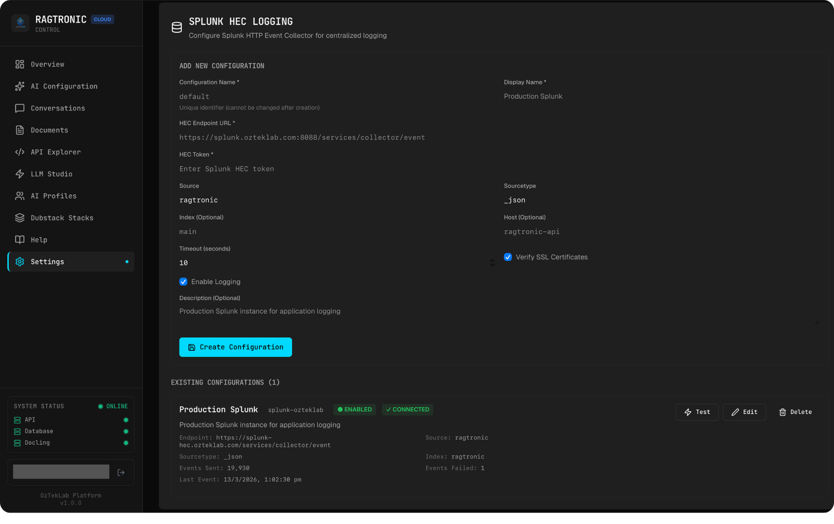Screen dimensions: 834x524
Task: Toggle the ENABLED badge on Production Splunk
Action: tap(355, 409)
